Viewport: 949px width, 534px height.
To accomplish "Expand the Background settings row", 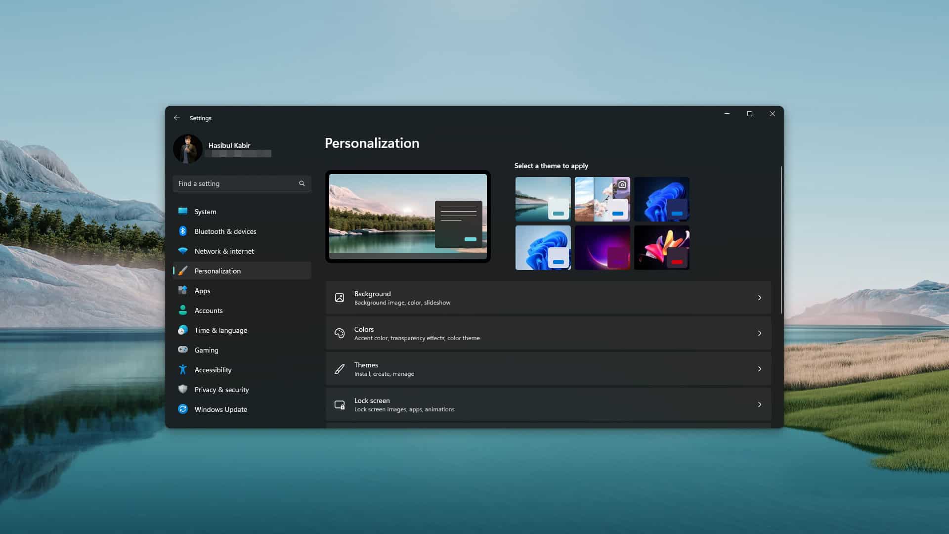I will point(549,297).
